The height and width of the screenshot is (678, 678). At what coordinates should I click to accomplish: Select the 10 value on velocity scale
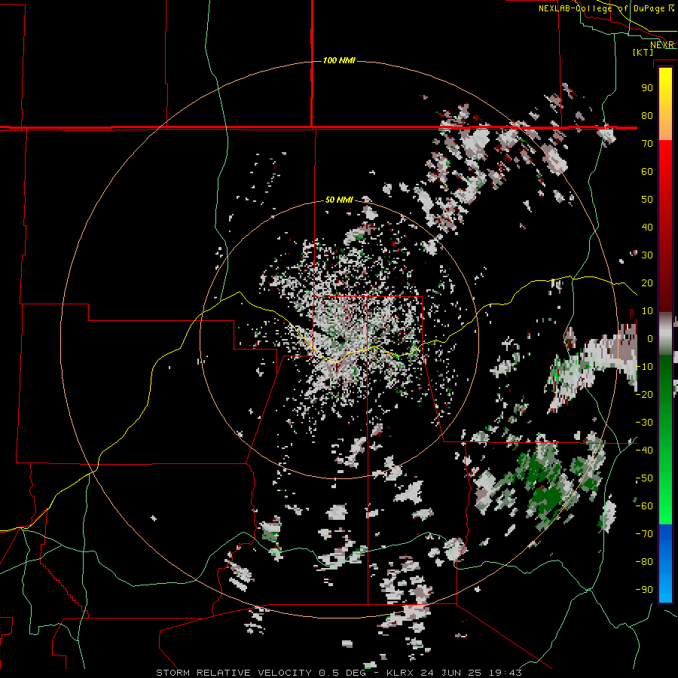point(647,311)
